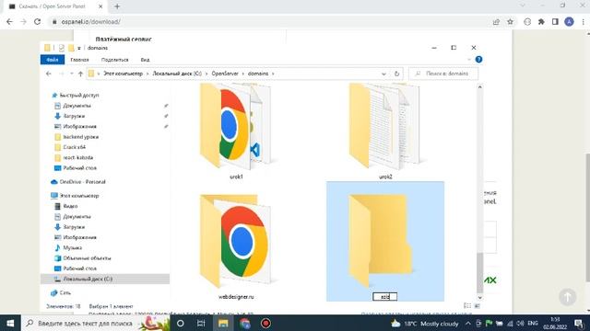The width and height of the screenshot is (590, 331).
Task: Click taskbar search box
Action: coord(95,323)
